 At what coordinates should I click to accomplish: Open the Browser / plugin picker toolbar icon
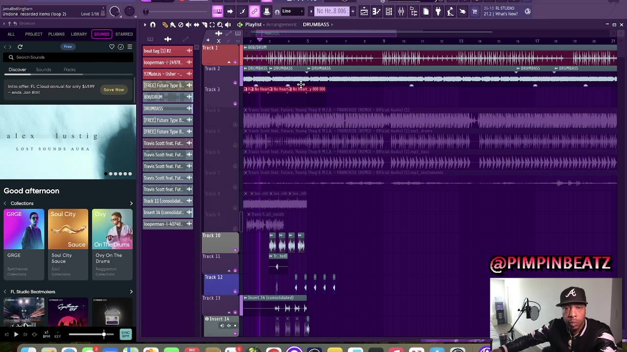coord(413,11)
